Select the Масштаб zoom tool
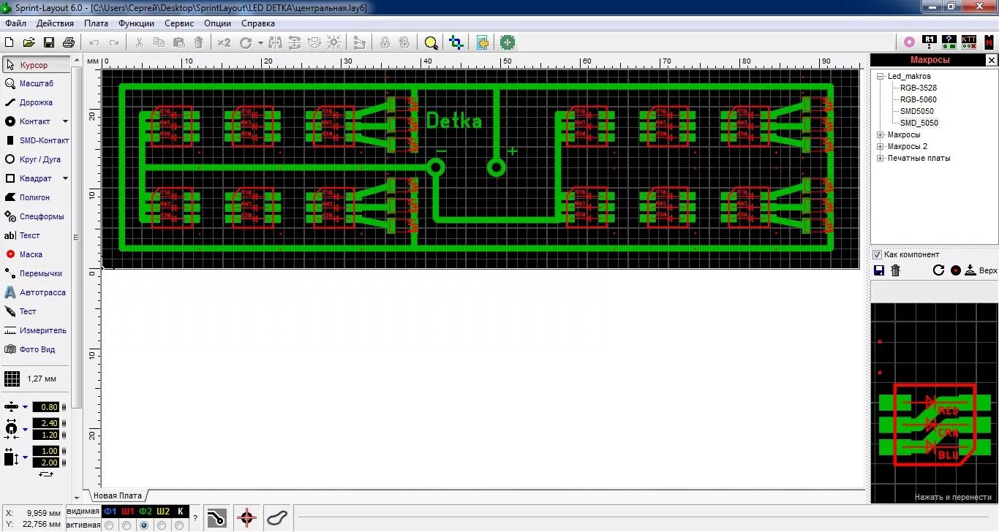This screenshot has width=999, height=532. pyautogui.click(x=37, y=84)
